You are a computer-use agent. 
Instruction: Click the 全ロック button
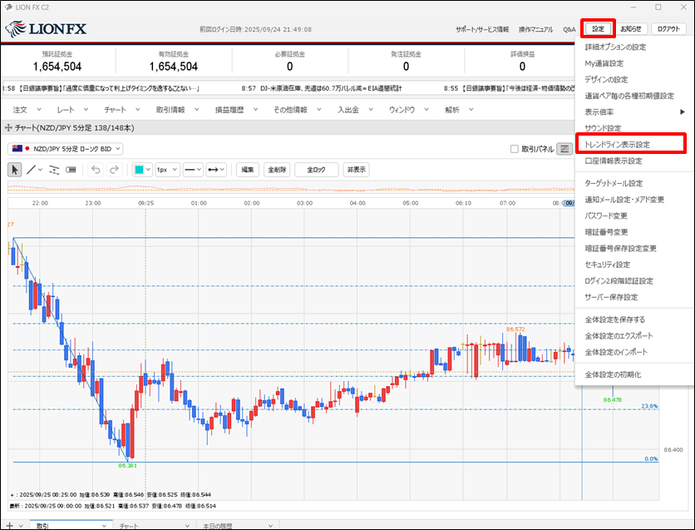tap(316, 170)
